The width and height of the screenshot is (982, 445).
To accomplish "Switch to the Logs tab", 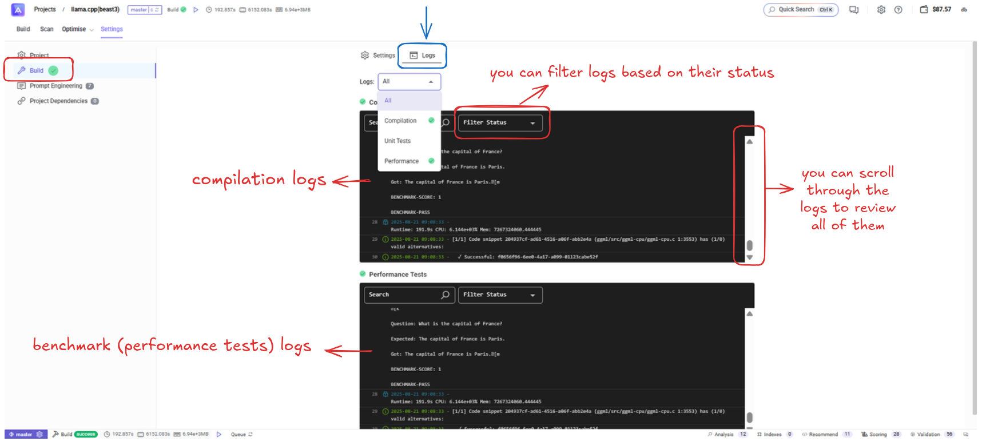I will 423,55.
